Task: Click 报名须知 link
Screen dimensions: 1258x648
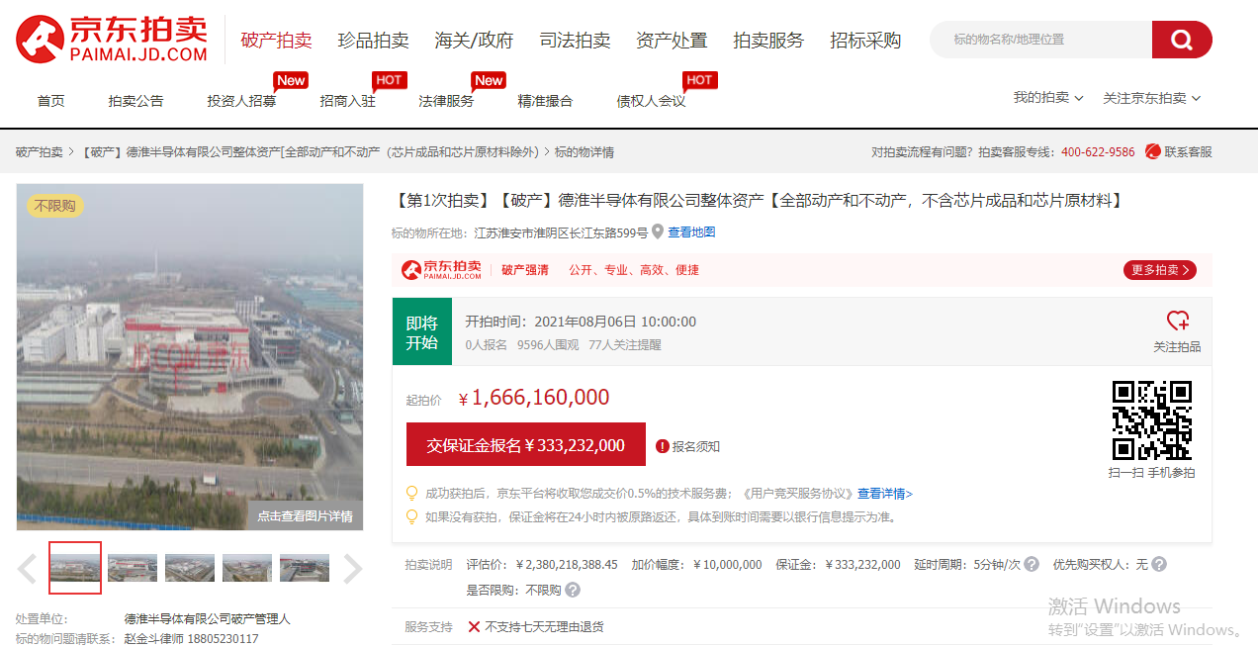Action: (696, 446)
